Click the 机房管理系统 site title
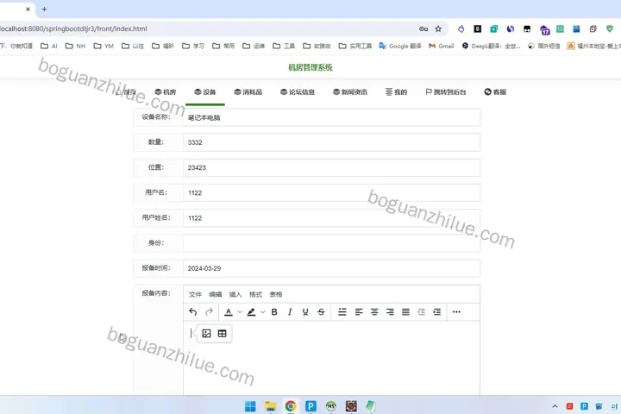The width and height of the screenshot is (621, 414). 310,68
